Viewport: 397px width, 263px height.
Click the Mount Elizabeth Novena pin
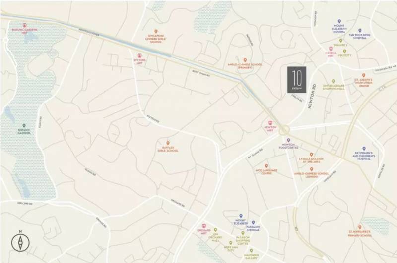(x=339, y=22)
